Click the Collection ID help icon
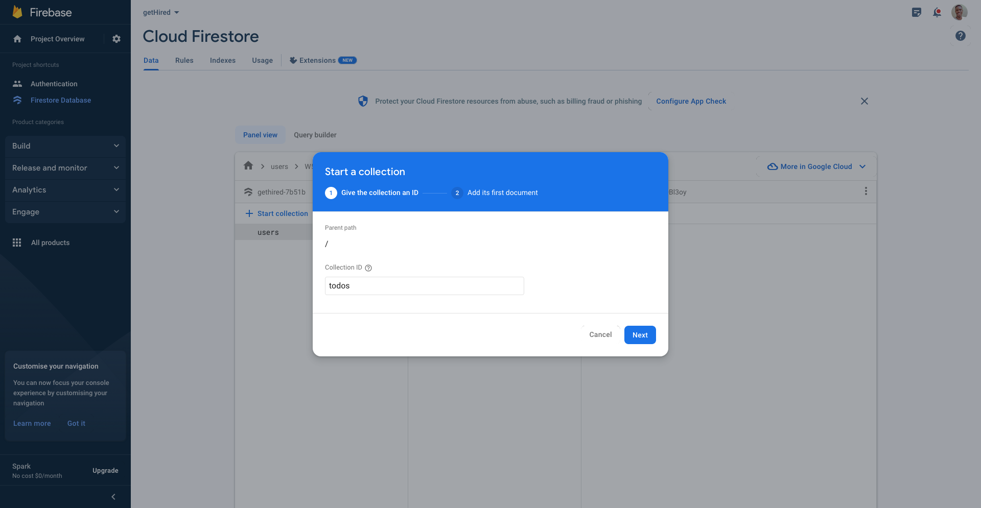This screenshot has height=508, width=981. 368,268
